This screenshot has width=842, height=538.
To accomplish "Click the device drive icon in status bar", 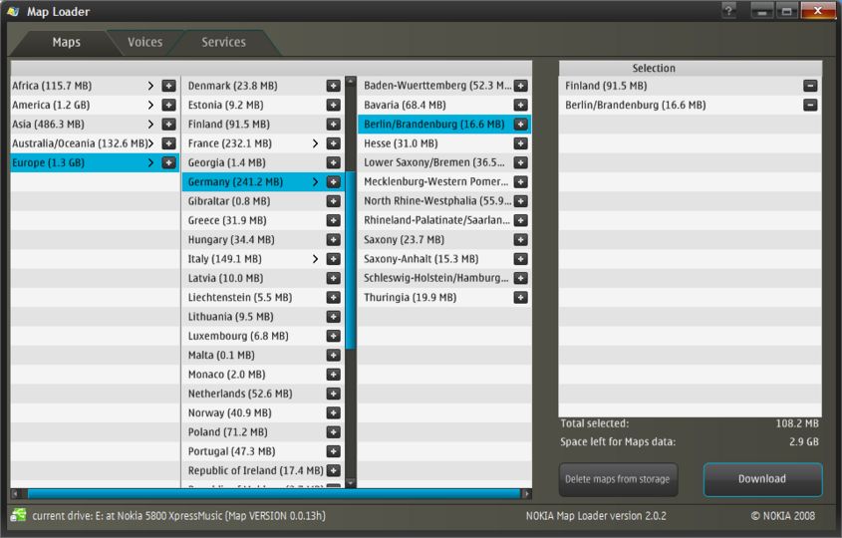I will 18,515.
